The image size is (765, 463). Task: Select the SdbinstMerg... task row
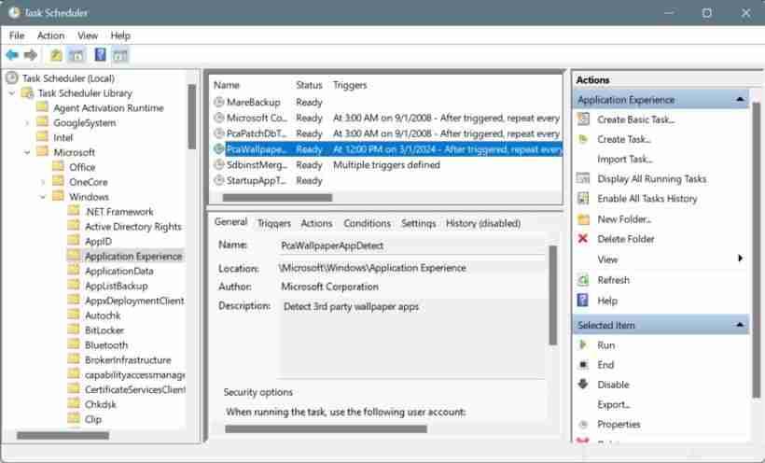coord(387,165)
